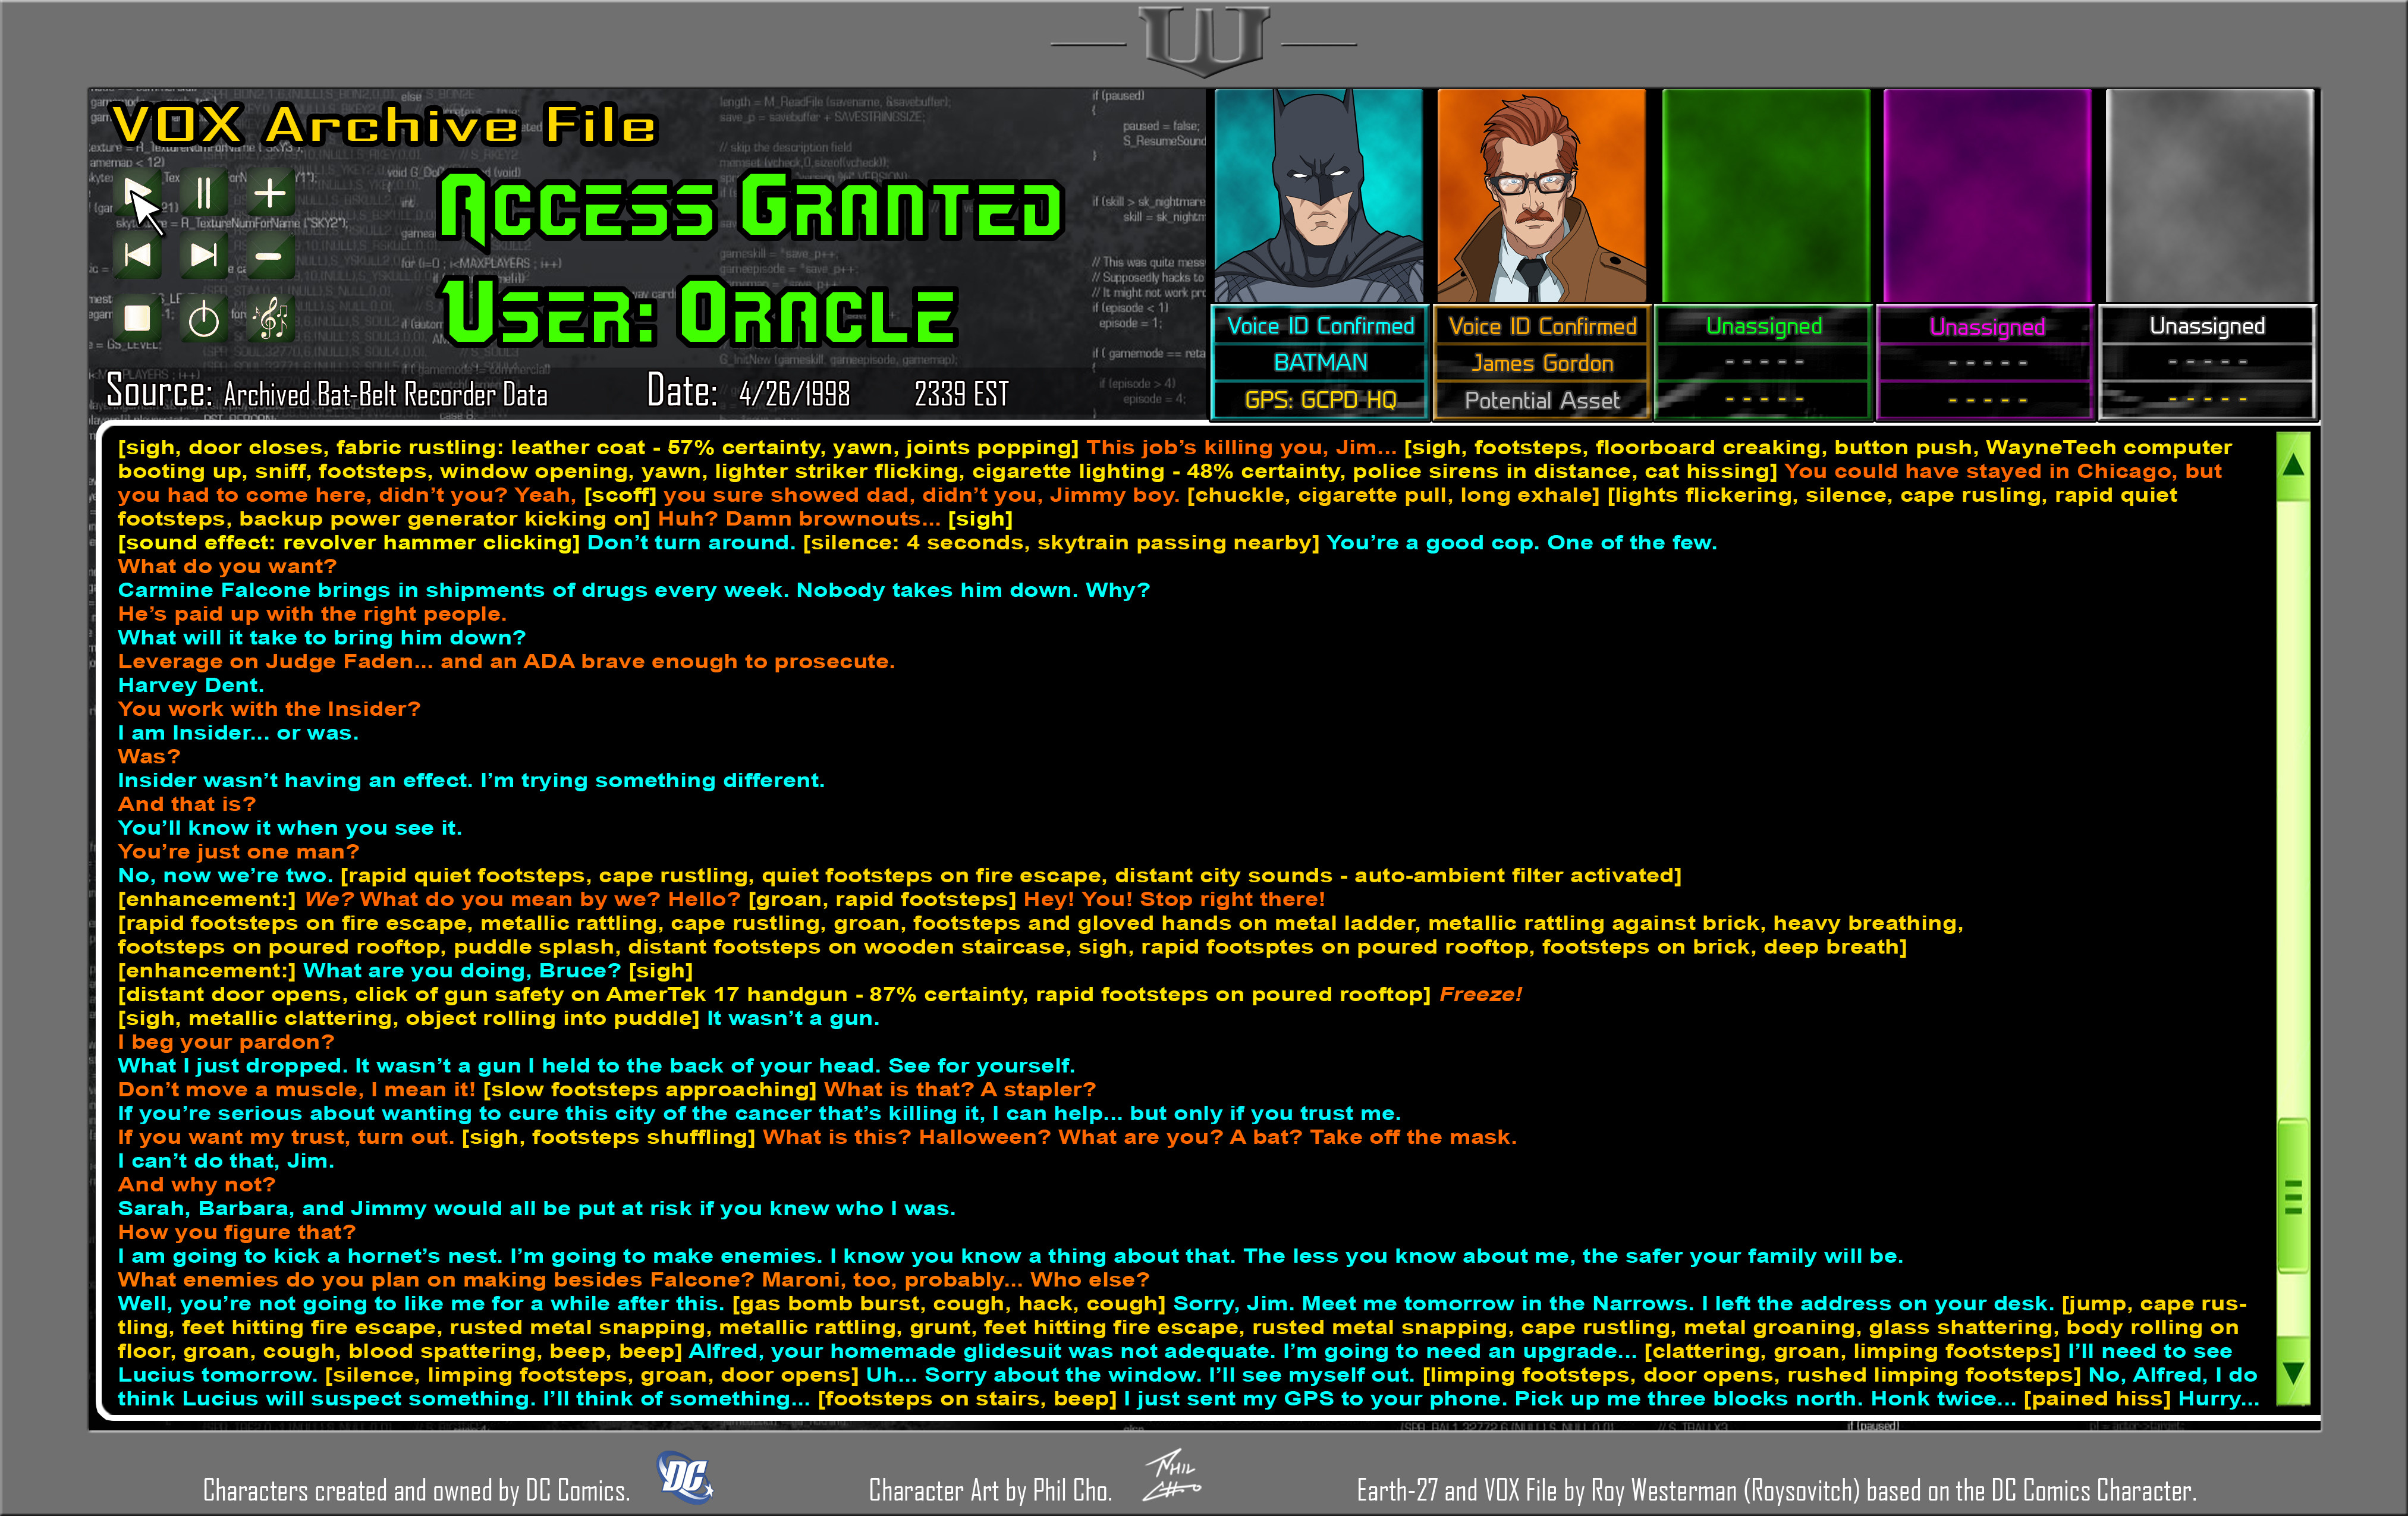Viewport: 2408px width, 1516px height.
Task: Pause the recording playback
Action: coord(203,192)
